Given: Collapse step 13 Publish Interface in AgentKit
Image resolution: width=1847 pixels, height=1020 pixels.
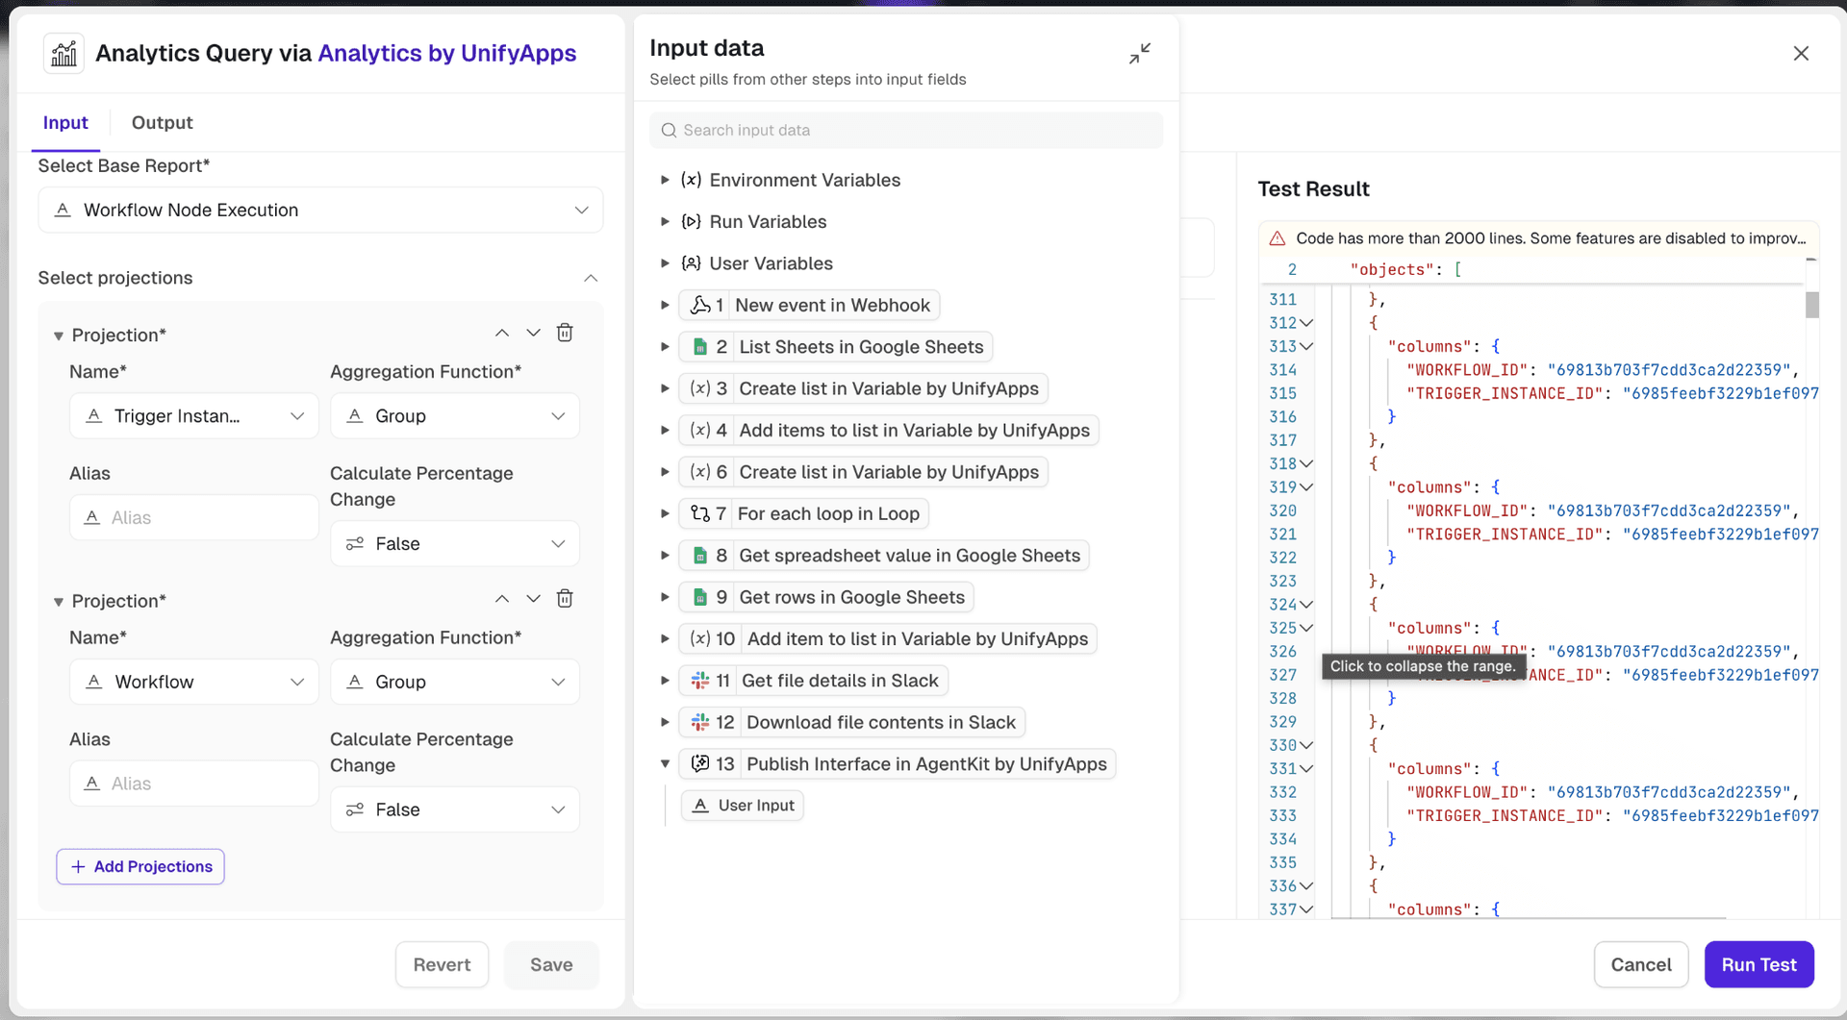Looking at the screenshot, I should tap(665, 764).
